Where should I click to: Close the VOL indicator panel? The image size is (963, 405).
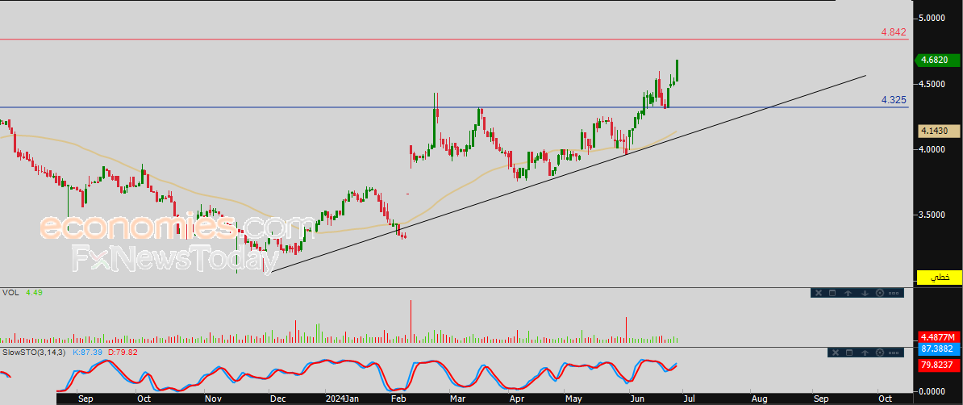[x=818, y=293]
